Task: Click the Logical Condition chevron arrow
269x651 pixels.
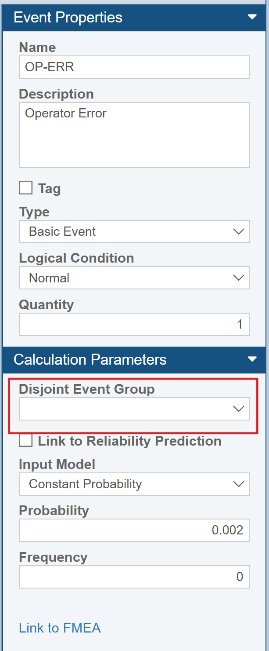Action: (238, 278)
